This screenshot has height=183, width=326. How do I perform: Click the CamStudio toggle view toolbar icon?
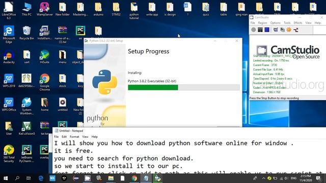point(276,29)
